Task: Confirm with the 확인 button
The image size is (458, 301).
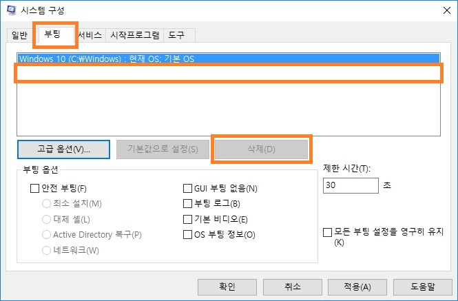Action: pyautogui.click(x=227, y=287)
